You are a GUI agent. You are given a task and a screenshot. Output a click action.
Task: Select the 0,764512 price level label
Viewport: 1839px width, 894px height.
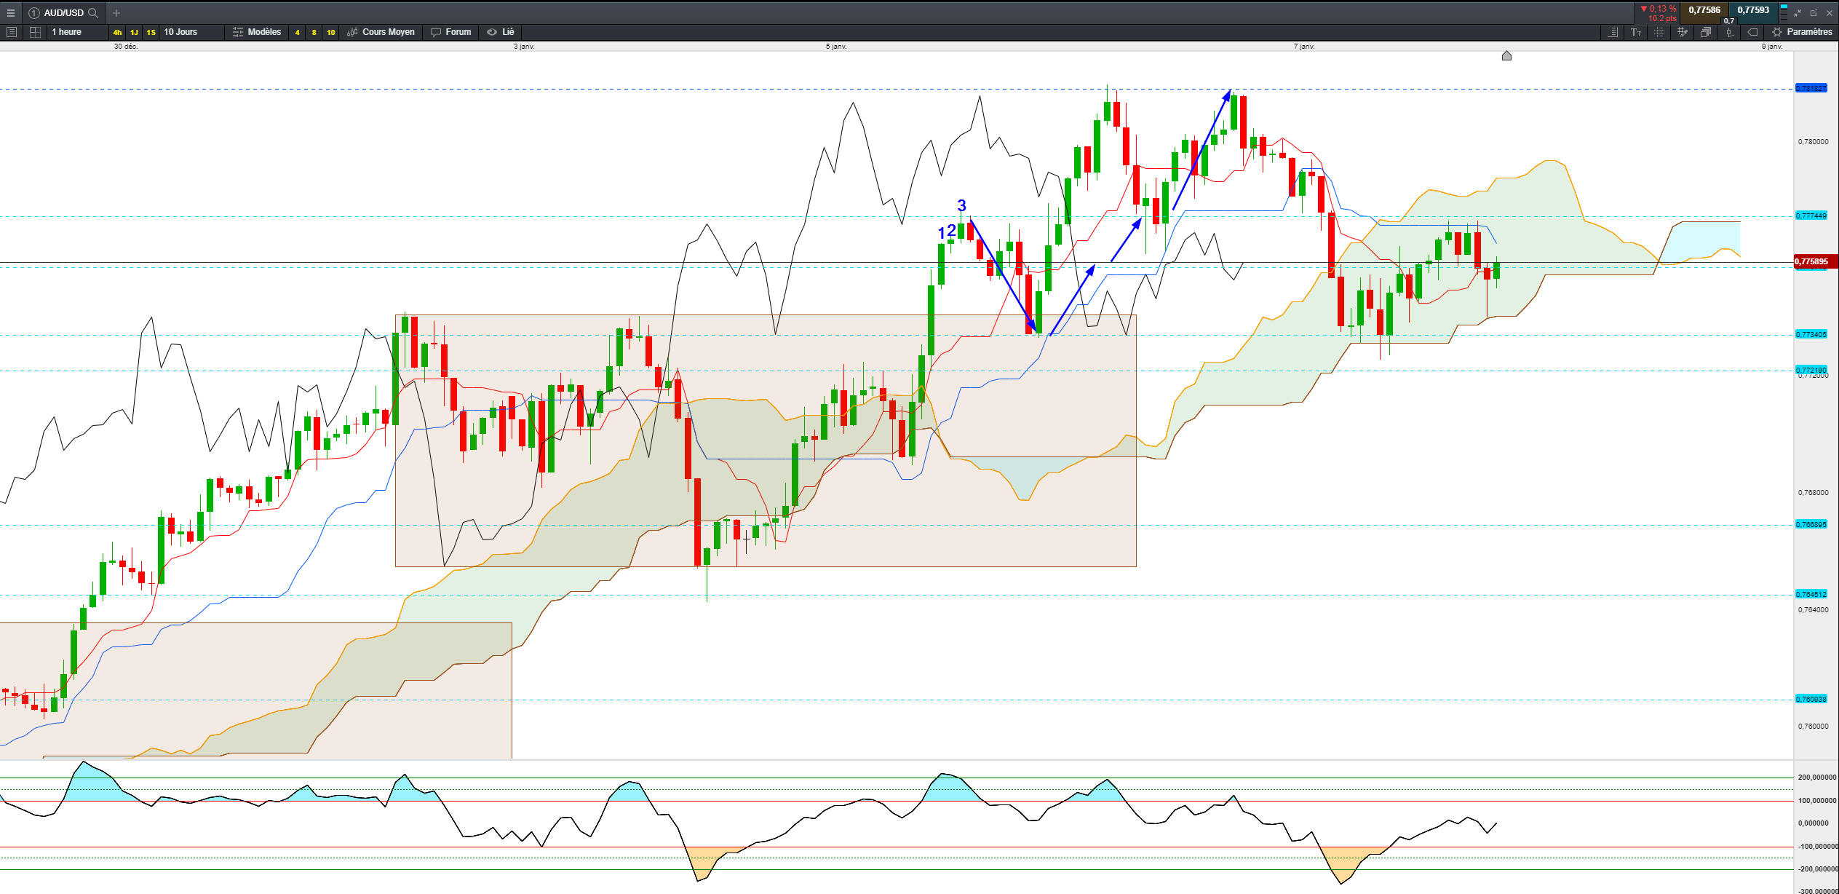click(1811, 594)
